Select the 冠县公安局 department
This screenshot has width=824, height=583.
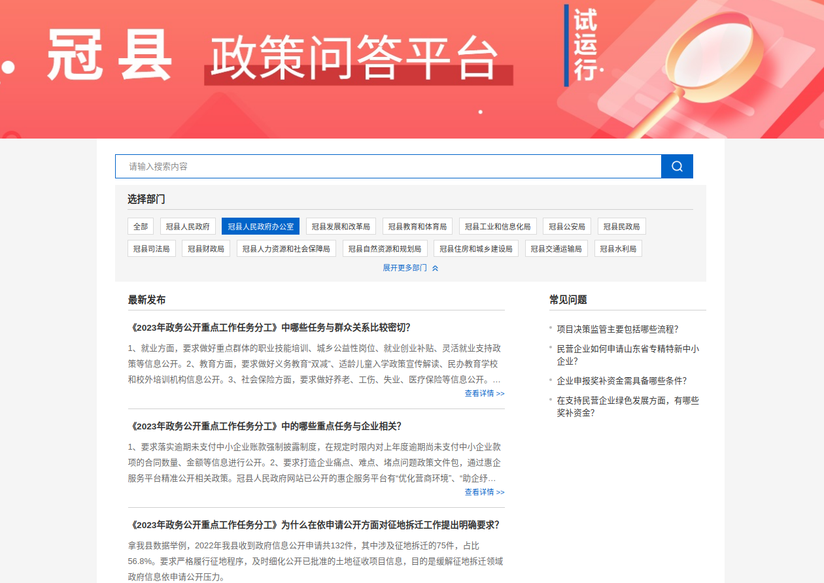(x=567, y=226)
